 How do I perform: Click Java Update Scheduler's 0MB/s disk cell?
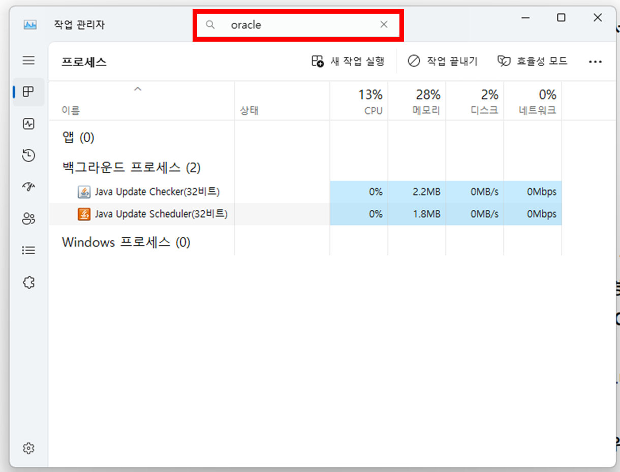(x=475, y=214)
